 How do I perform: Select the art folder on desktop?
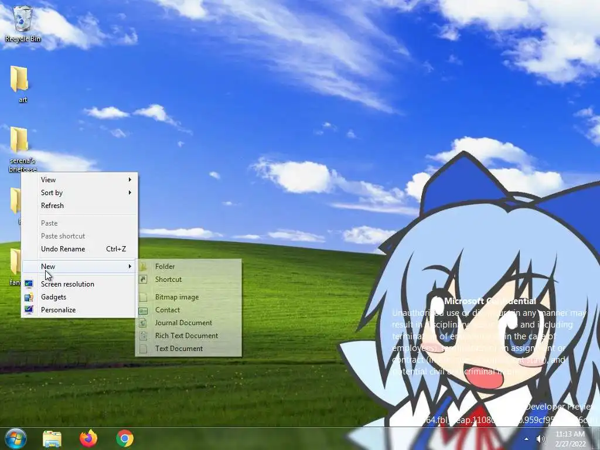pos(19,84)
